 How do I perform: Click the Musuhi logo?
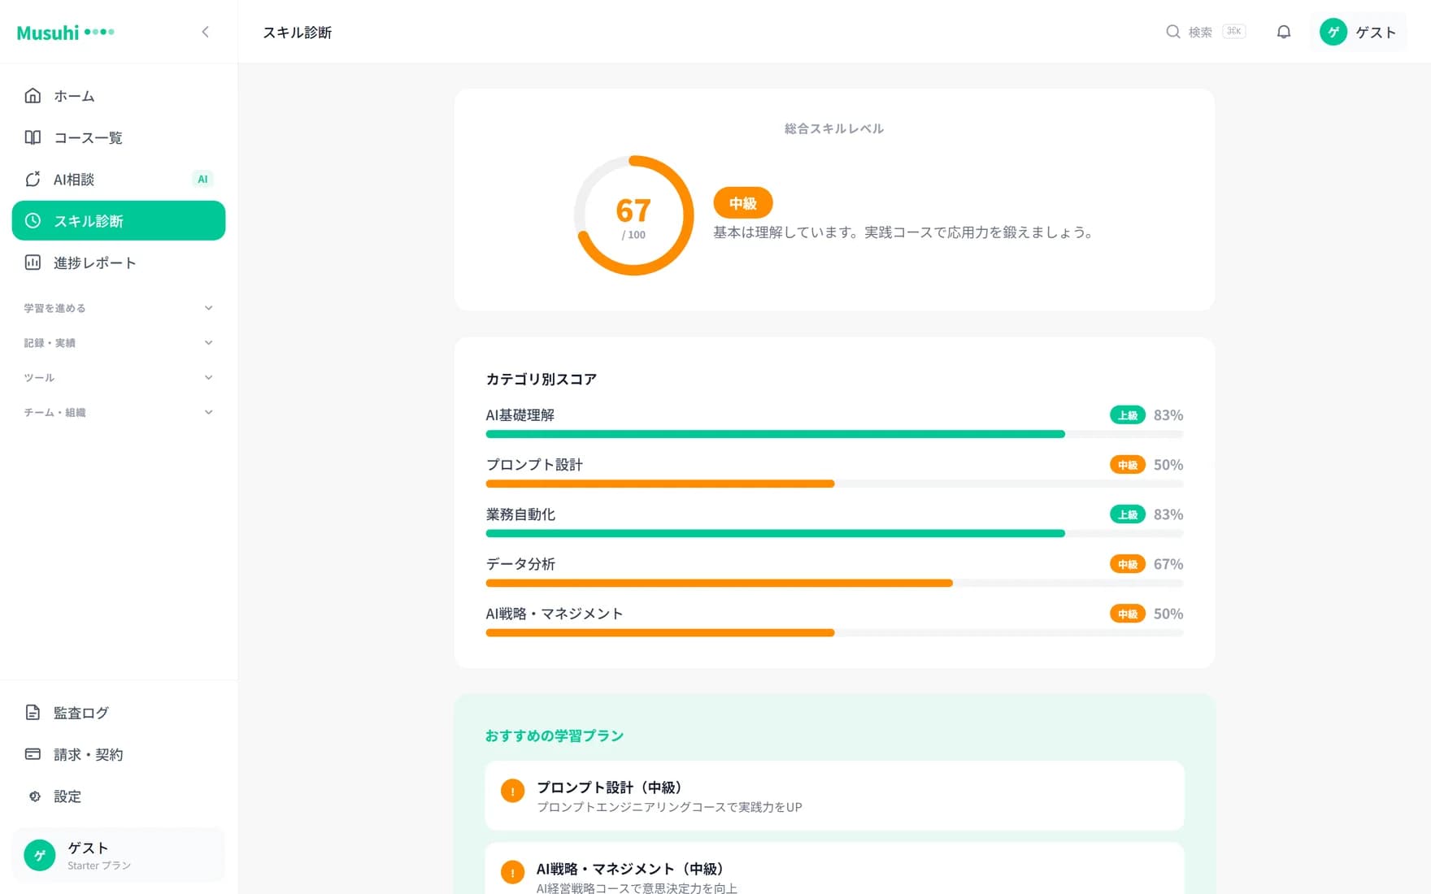(x=66, y=33)
